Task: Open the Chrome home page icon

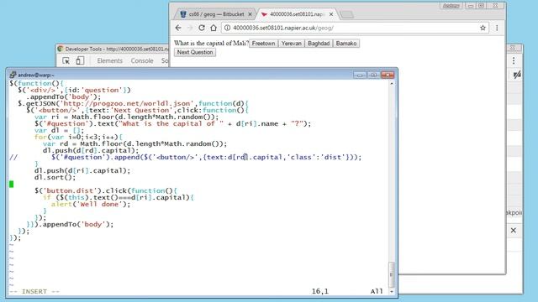Action: [214, 28]
